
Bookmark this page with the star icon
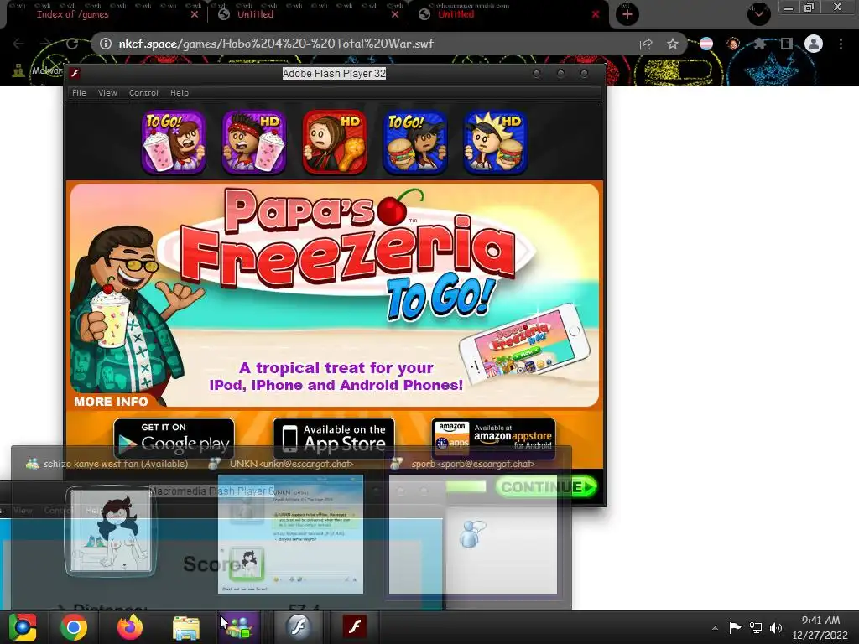pyautogui.click(x=673, y=44)
